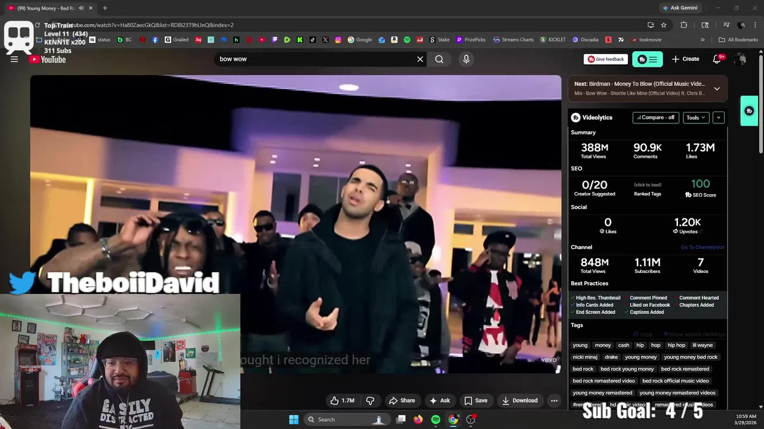Open the Videolytics Tools dropdown
This screenshot has height=429, width=764.
pyautogui.click(x=696, y=117)
